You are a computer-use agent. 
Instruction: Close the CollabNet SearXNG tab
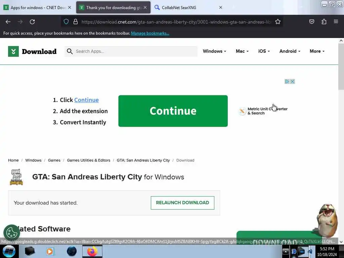click(x=221, y=7)
